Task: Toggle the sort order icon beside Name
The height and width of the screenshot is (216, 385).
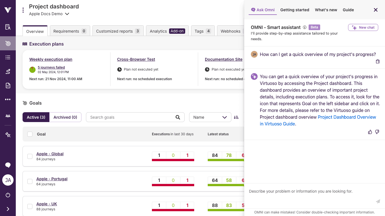Action: coord(236,117)
